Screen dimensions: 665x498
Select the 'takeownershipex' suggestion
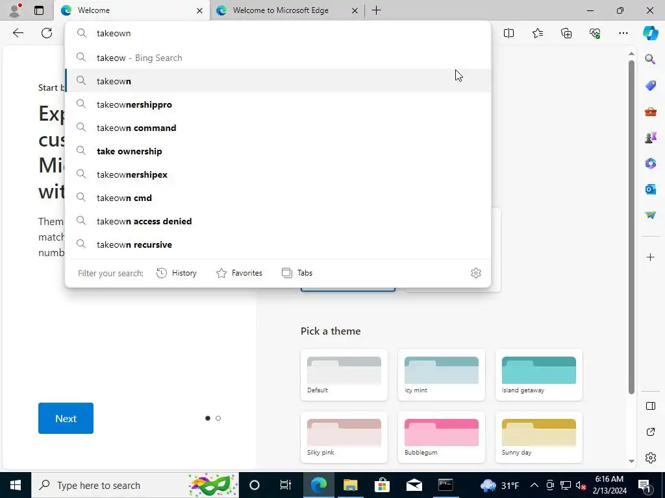pos(278,174)
